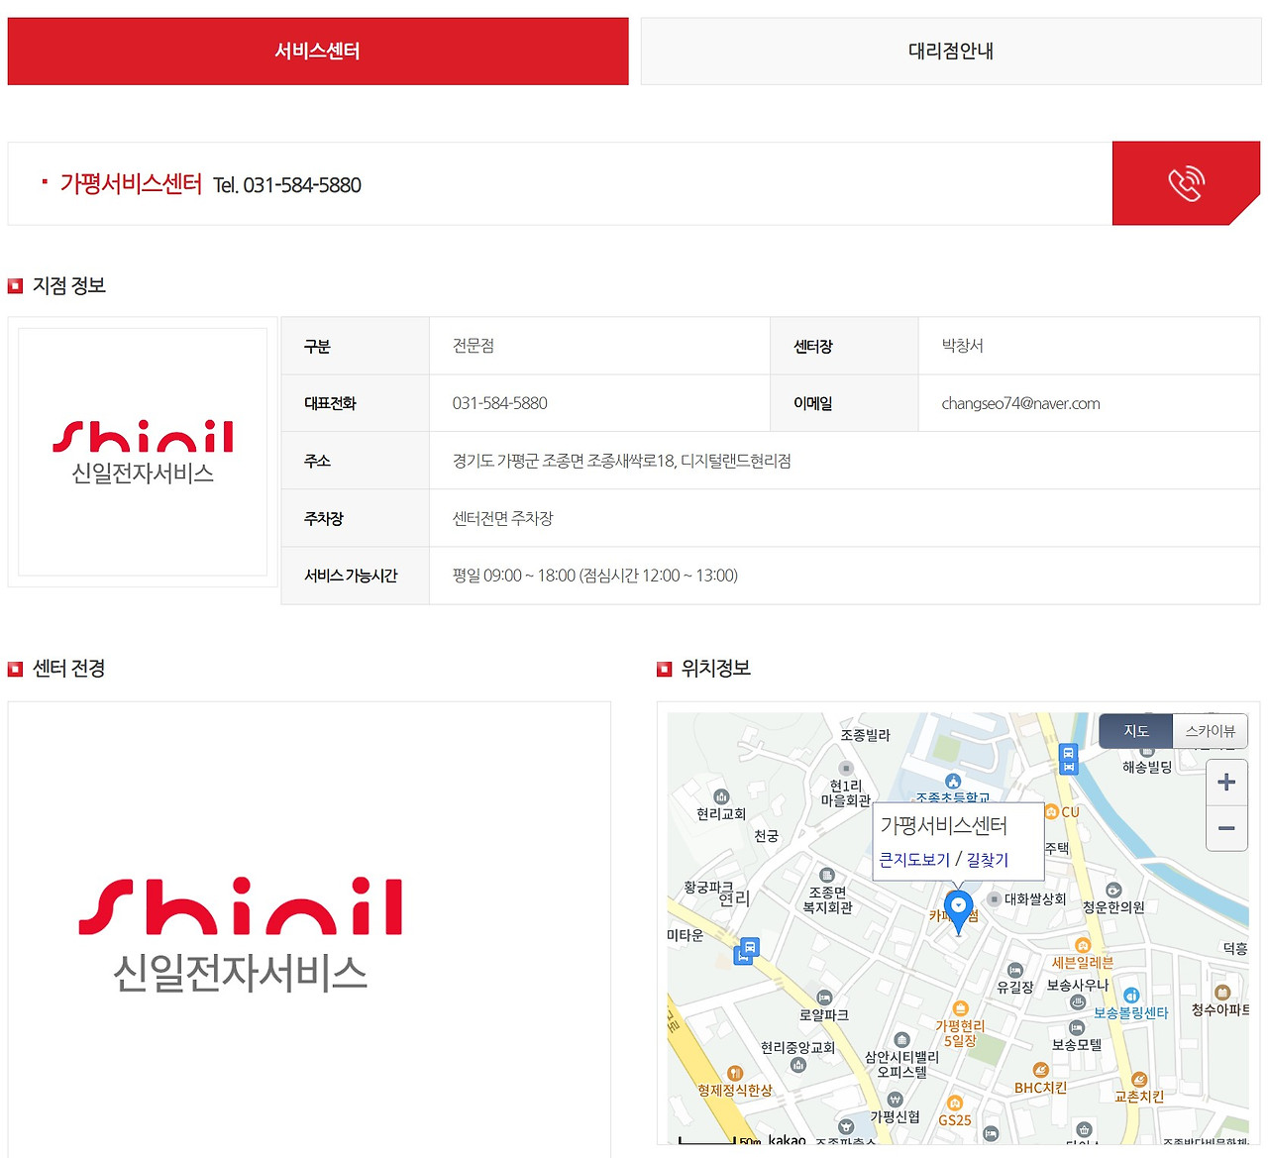
Task: Select the 유길장 lodging map icon
Action: 1014,970
